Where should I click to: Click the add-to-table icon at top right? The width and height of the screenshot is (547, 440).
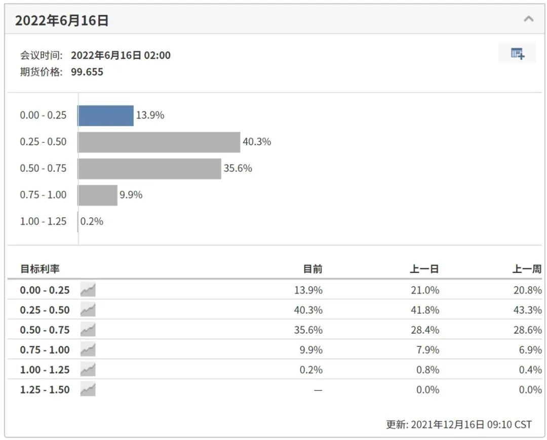point(517,53)
